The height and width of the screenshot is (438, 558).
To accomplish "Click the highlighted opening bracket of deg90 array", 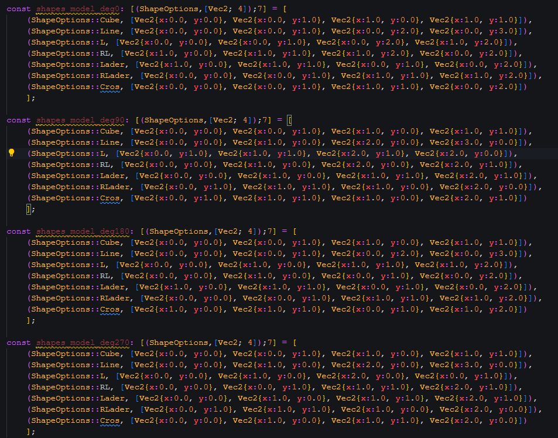I will coord(289,120).
